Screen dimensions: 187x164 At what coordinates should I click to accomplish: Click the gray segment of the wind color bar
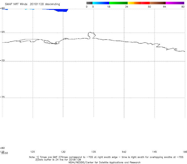[x=89, y=3]
